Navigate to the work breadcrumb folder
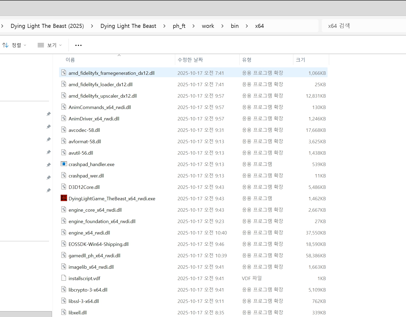406x317 pixels. click(208, 26)
